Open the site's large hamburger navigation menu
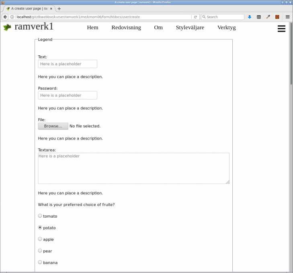293x273 pixels. coord(281,29)
